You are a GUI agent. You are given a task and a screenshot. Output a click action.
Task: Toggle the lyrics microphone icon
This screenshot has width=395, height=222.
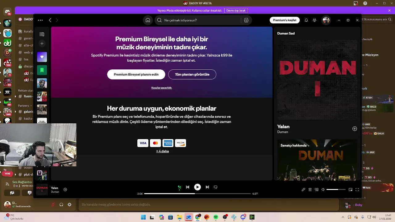(x=303, y=190)
